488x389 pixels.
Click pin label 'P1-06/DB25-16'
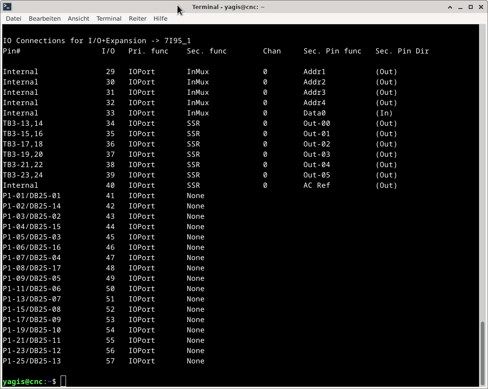click(x=32, y=248)
